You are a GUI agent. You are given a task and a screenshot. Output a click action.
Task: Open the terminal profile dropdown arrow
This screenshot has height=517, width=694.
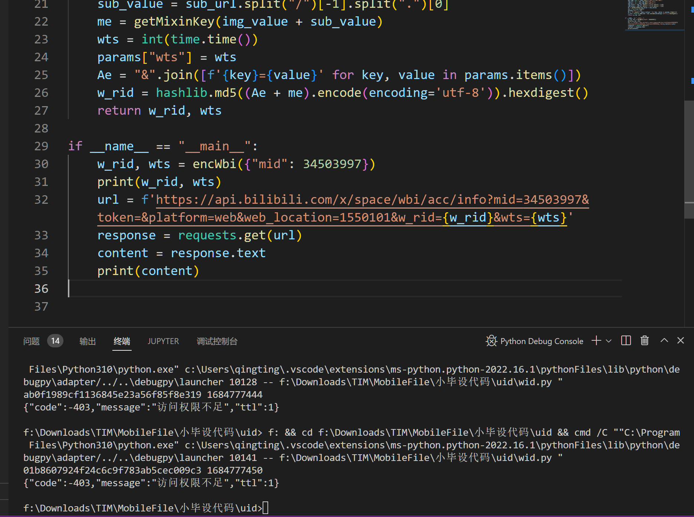pos(608,341)
